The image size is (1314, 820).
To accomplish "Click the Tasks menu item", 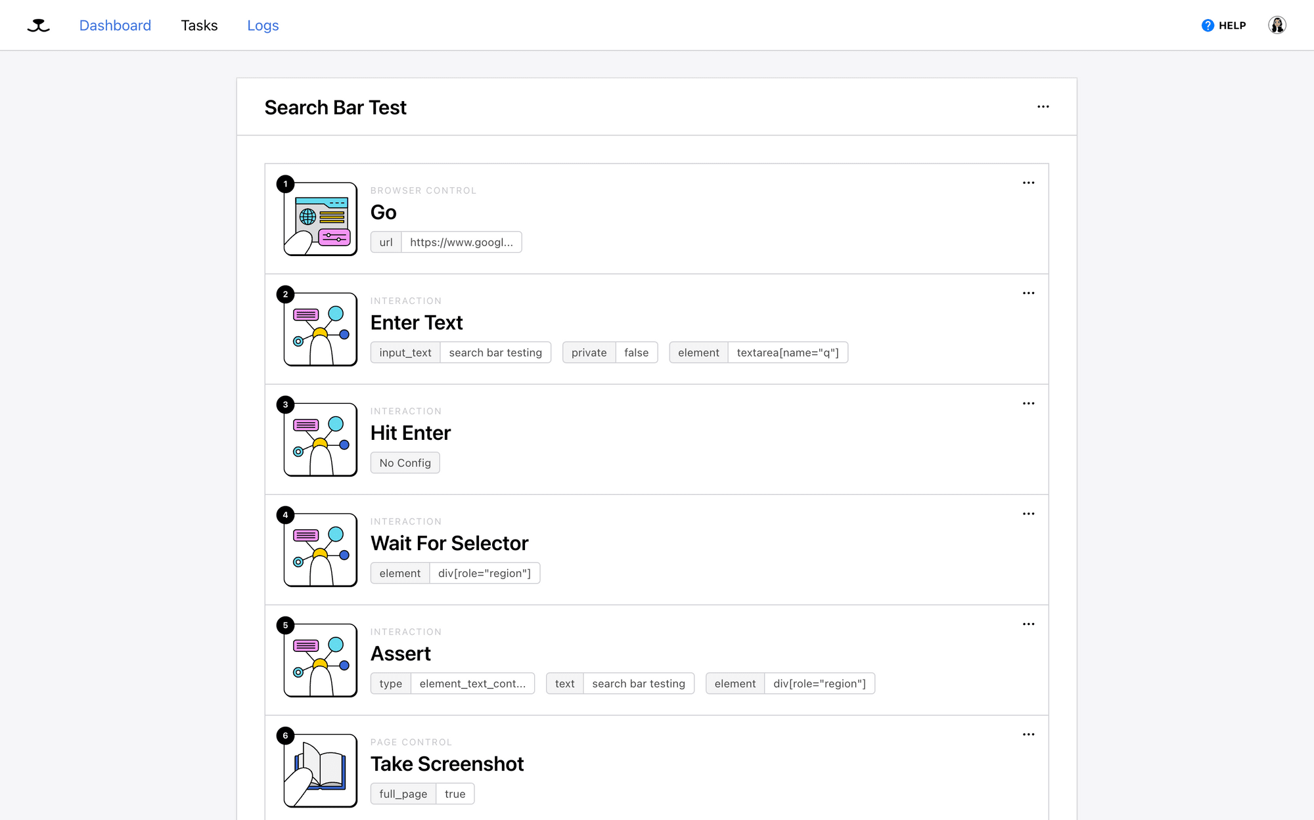I will point(200,26).
